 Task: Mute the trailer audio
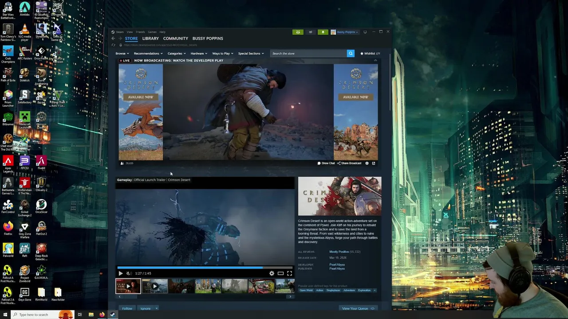coord(128,273)
